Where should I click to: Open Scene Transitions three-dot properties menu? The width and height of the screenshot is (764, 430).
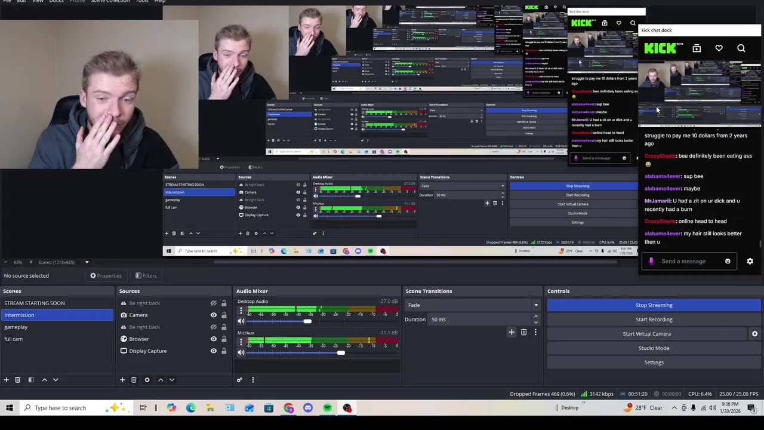[x=535, y=332]
